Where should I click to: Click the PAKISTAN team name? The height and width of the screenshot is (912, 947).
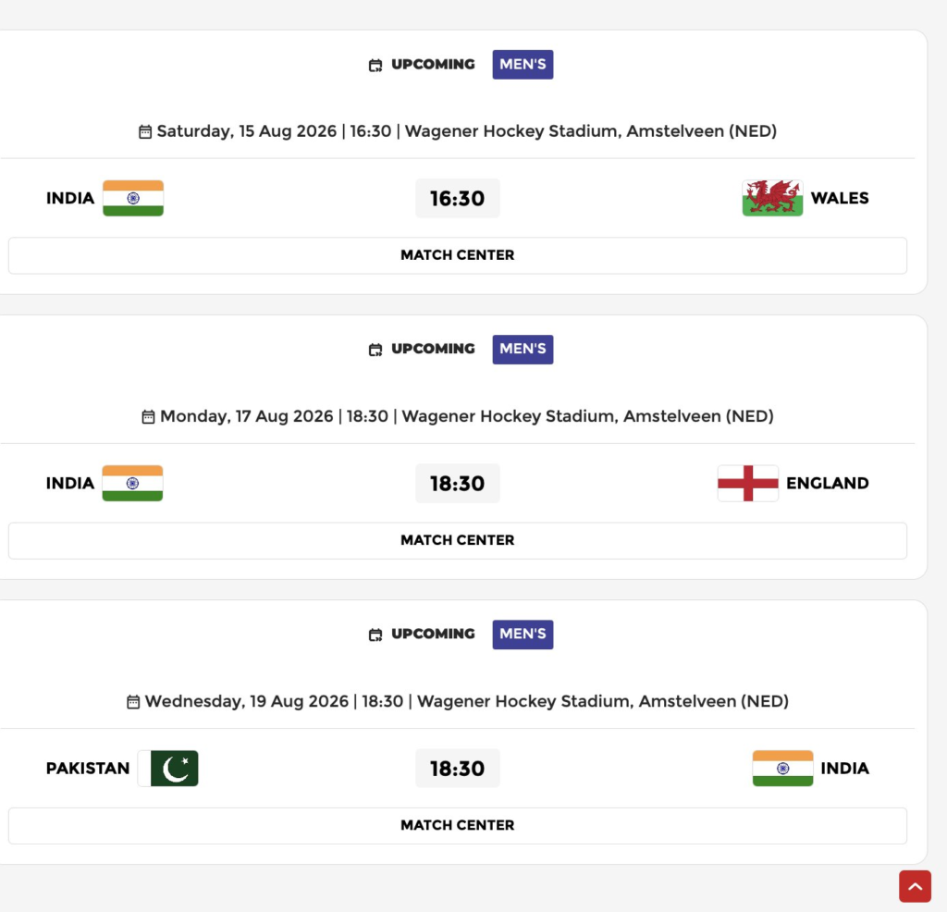click(x=88, y=769)
